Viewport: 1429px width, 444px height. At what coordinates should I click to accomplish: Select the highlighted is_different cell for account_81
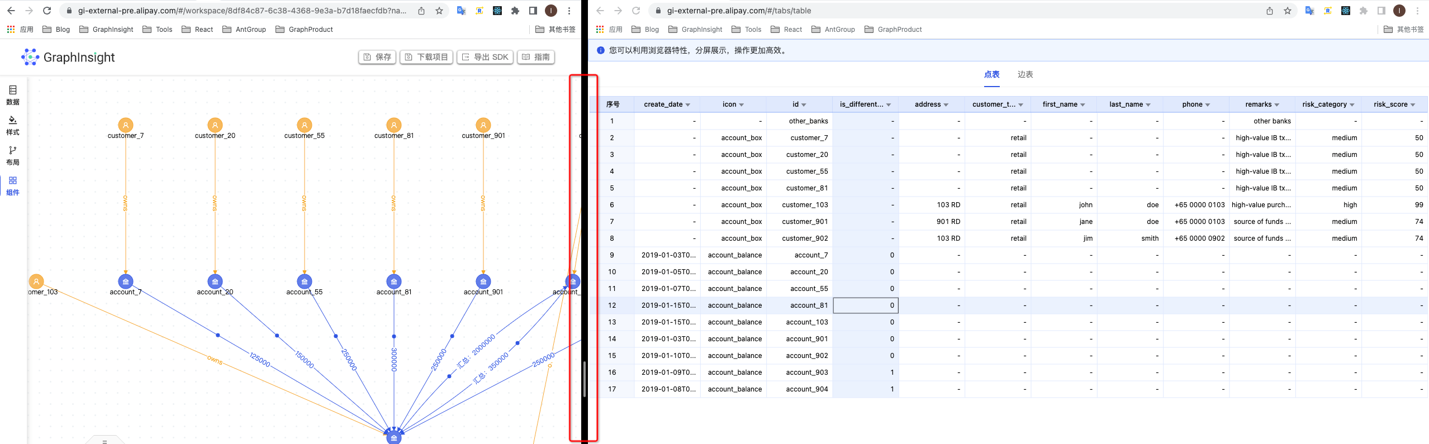pyautogui.click(x=866, y=305)
